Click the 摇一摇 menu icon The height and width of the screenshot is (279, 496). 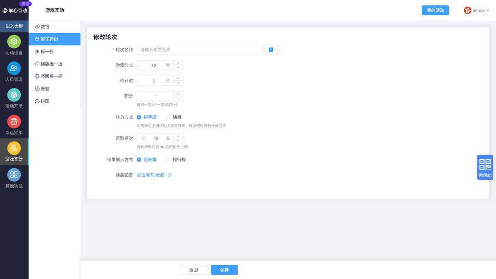point(37,52)
